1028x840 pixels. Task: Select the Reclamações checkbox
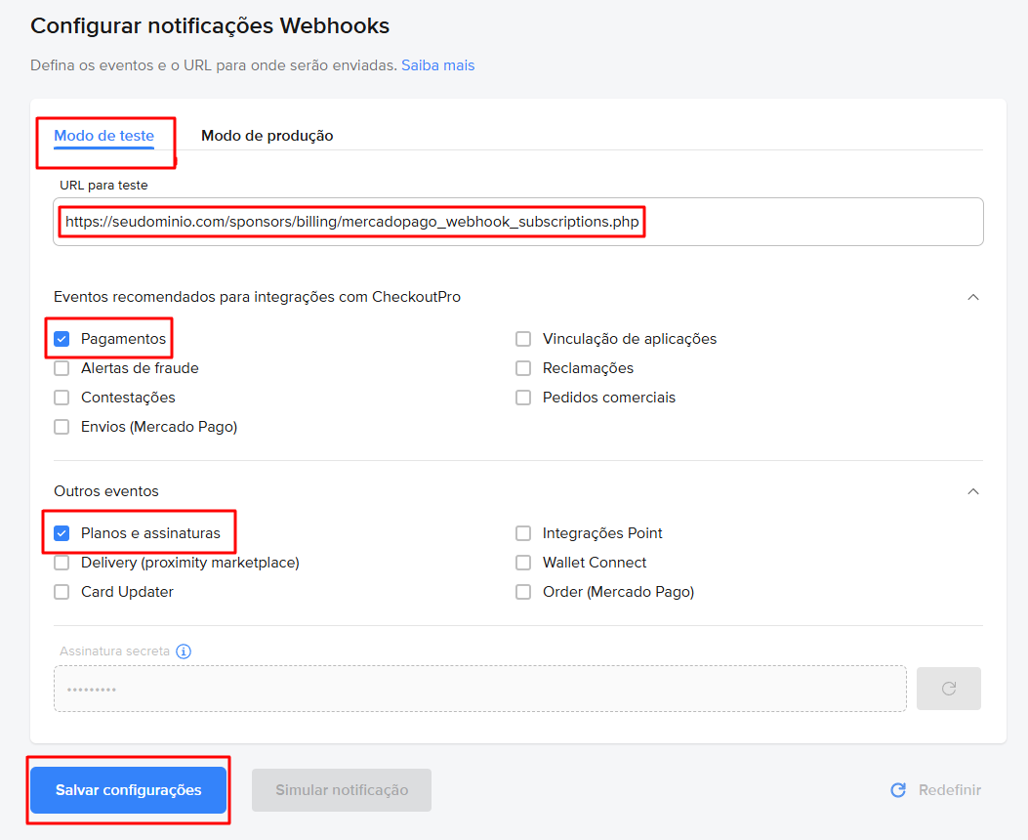[524, 368]
